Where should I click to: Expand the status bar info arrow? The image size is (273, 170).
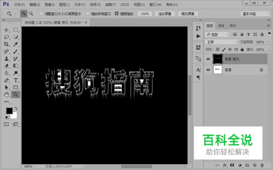(x=84, y=166)
